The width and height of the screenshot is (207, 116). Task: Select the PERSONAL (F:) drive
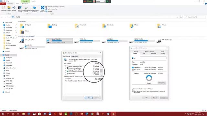(x=142, y=41)
